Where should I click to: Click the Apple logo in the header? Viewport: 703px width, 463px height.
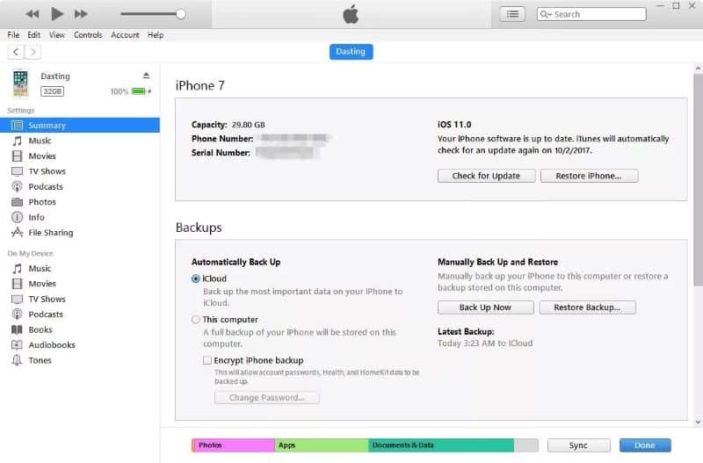(351, 14)
